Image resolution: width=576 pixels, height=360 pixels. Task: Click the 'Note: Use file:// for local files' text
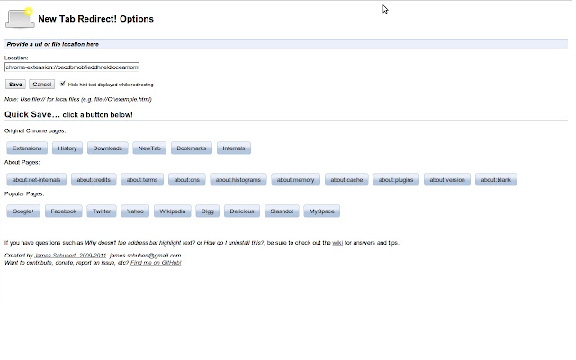pos(78,99)
